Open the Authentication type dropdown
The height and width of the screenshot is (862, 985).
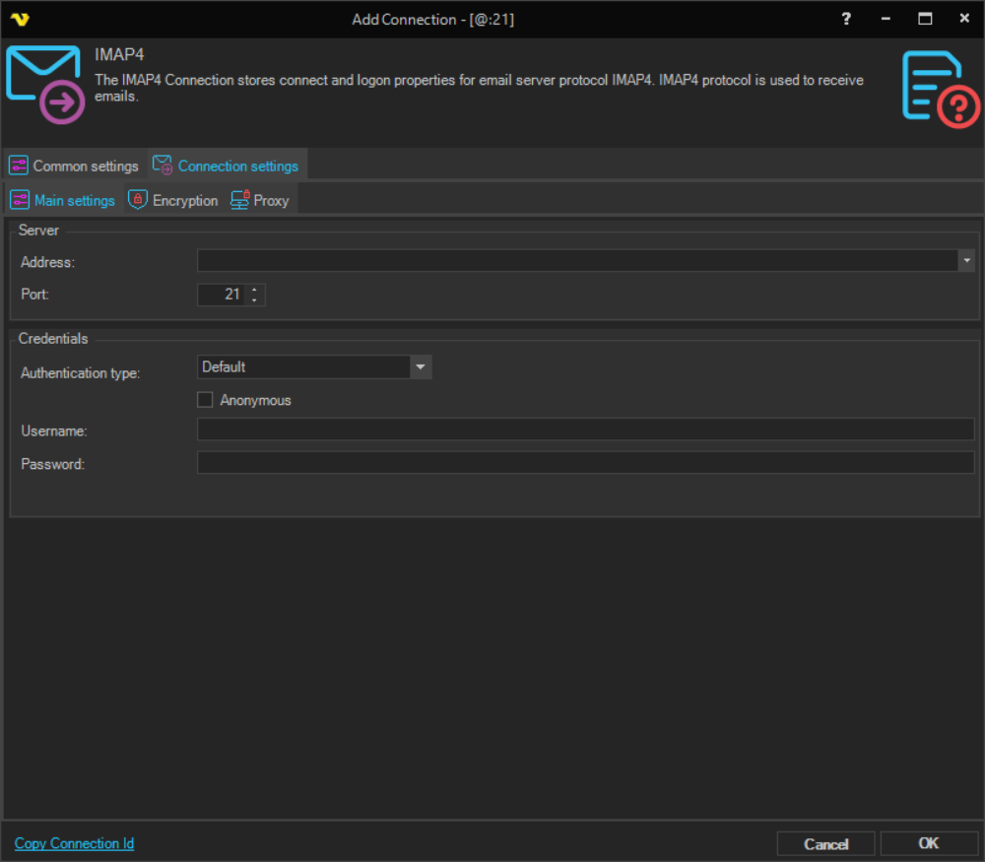[421, 366]
